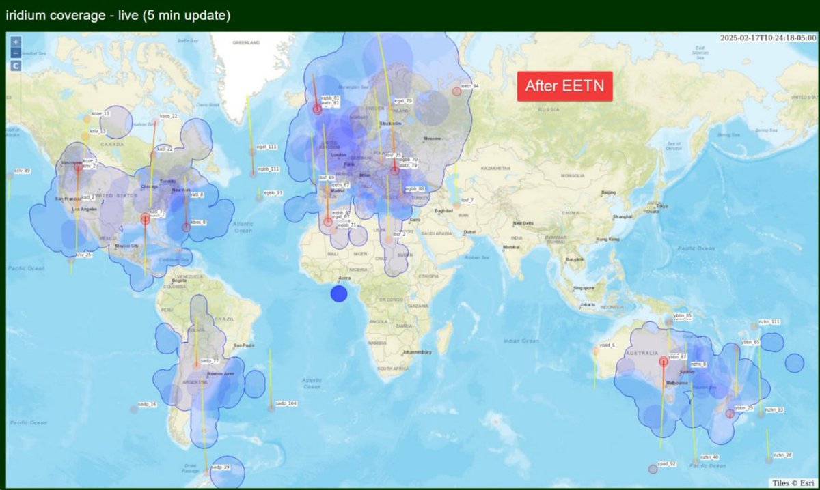Click the egbb_88 label
The image size is (820, 490).
tap(415, 188)
